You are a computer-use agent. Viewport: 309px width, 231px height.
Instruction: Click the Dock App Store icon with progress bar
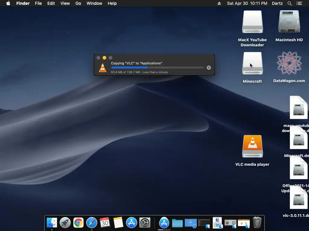[x=164, y=223]
